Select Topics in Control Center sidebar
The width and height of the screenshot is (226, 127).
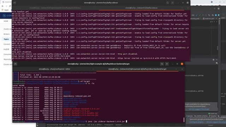tap(6, 39)
